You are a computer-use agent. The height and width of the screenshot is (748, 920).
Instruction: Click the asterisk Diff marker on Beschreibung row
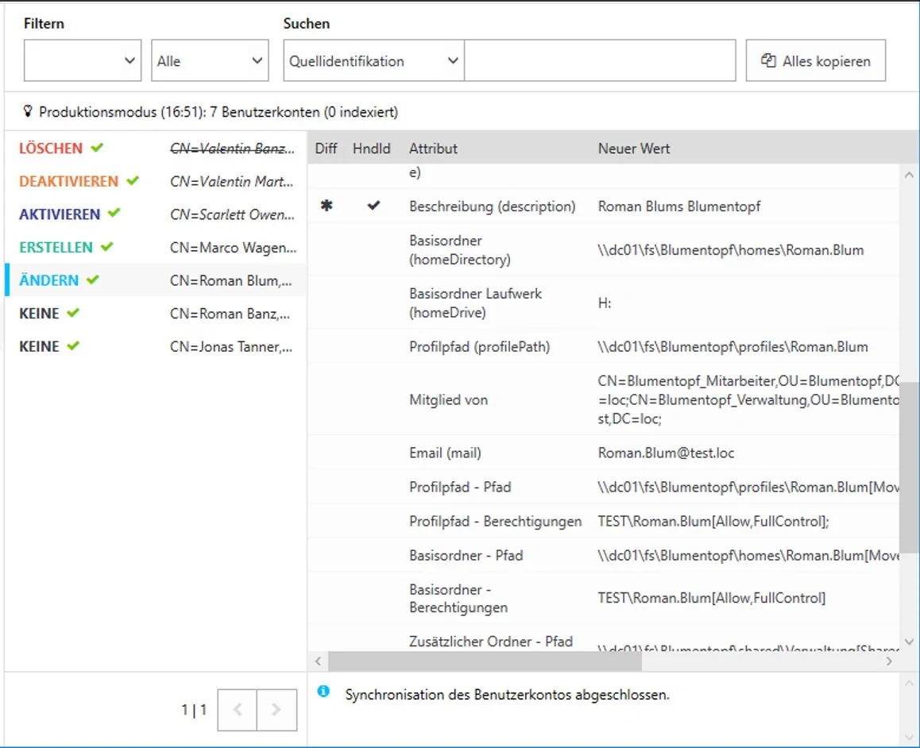click(x=327, y=206)
